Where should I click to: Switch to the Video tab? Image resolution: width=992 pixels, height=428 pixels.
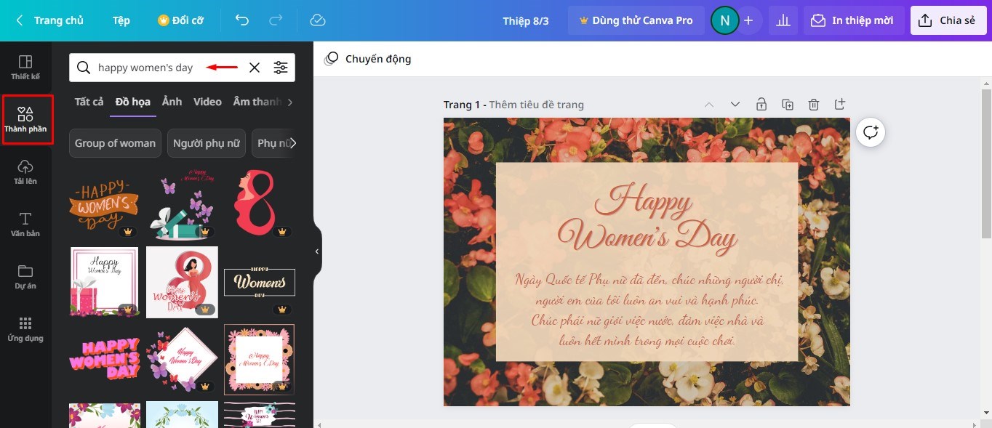click(207, 102)
